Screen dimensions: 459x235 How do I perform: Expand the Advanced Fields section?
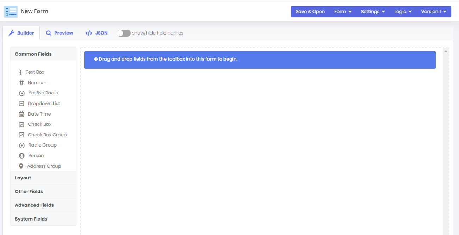tap(35, 205)
